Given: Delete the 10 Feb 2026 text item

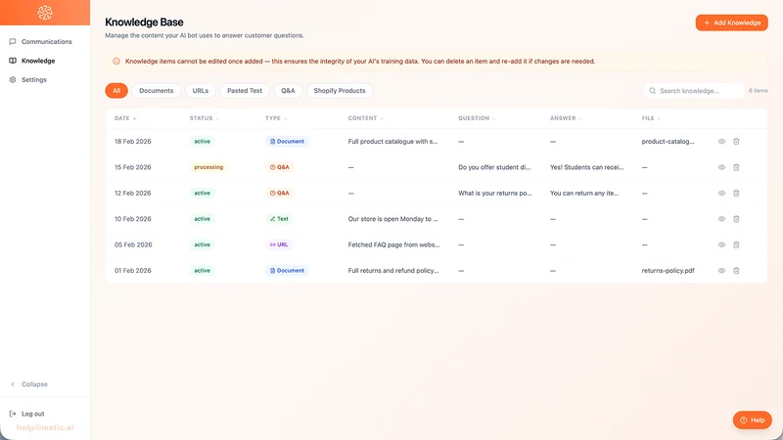Looking at the screenshot, I should click(736, 219).
